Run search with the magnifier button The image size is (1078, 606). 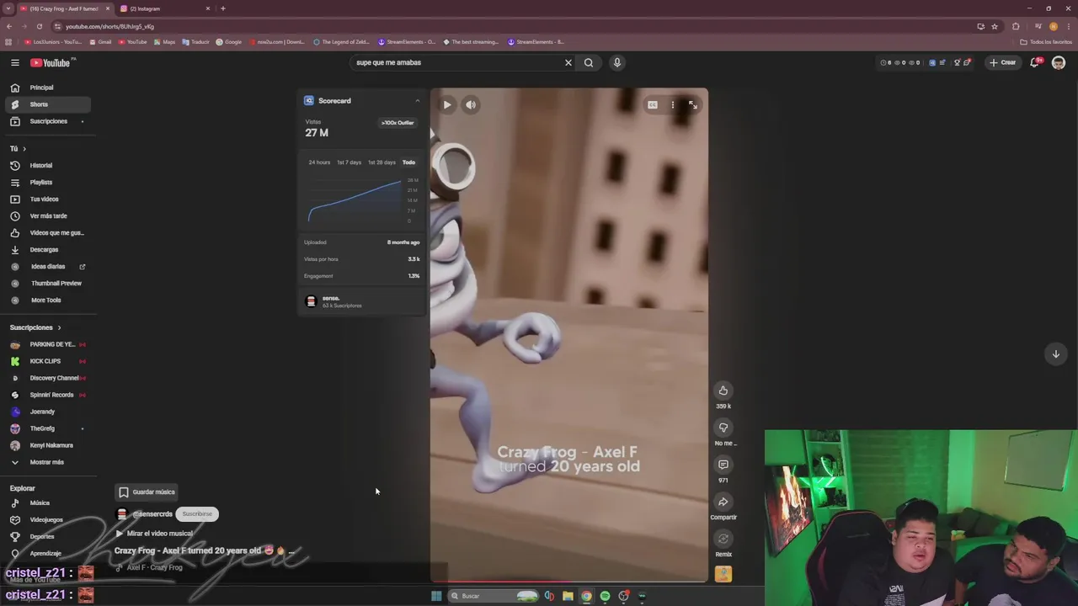589,62
